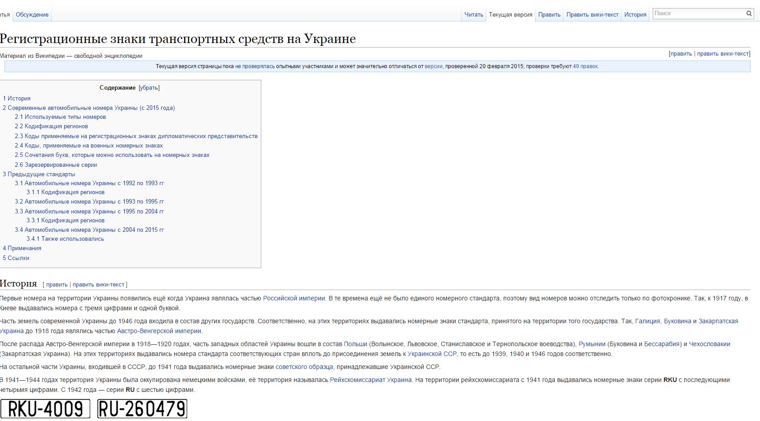Open the Рейхскомиссариат Украина link
This screenshot has width=760, height=421.
(371, 380)
